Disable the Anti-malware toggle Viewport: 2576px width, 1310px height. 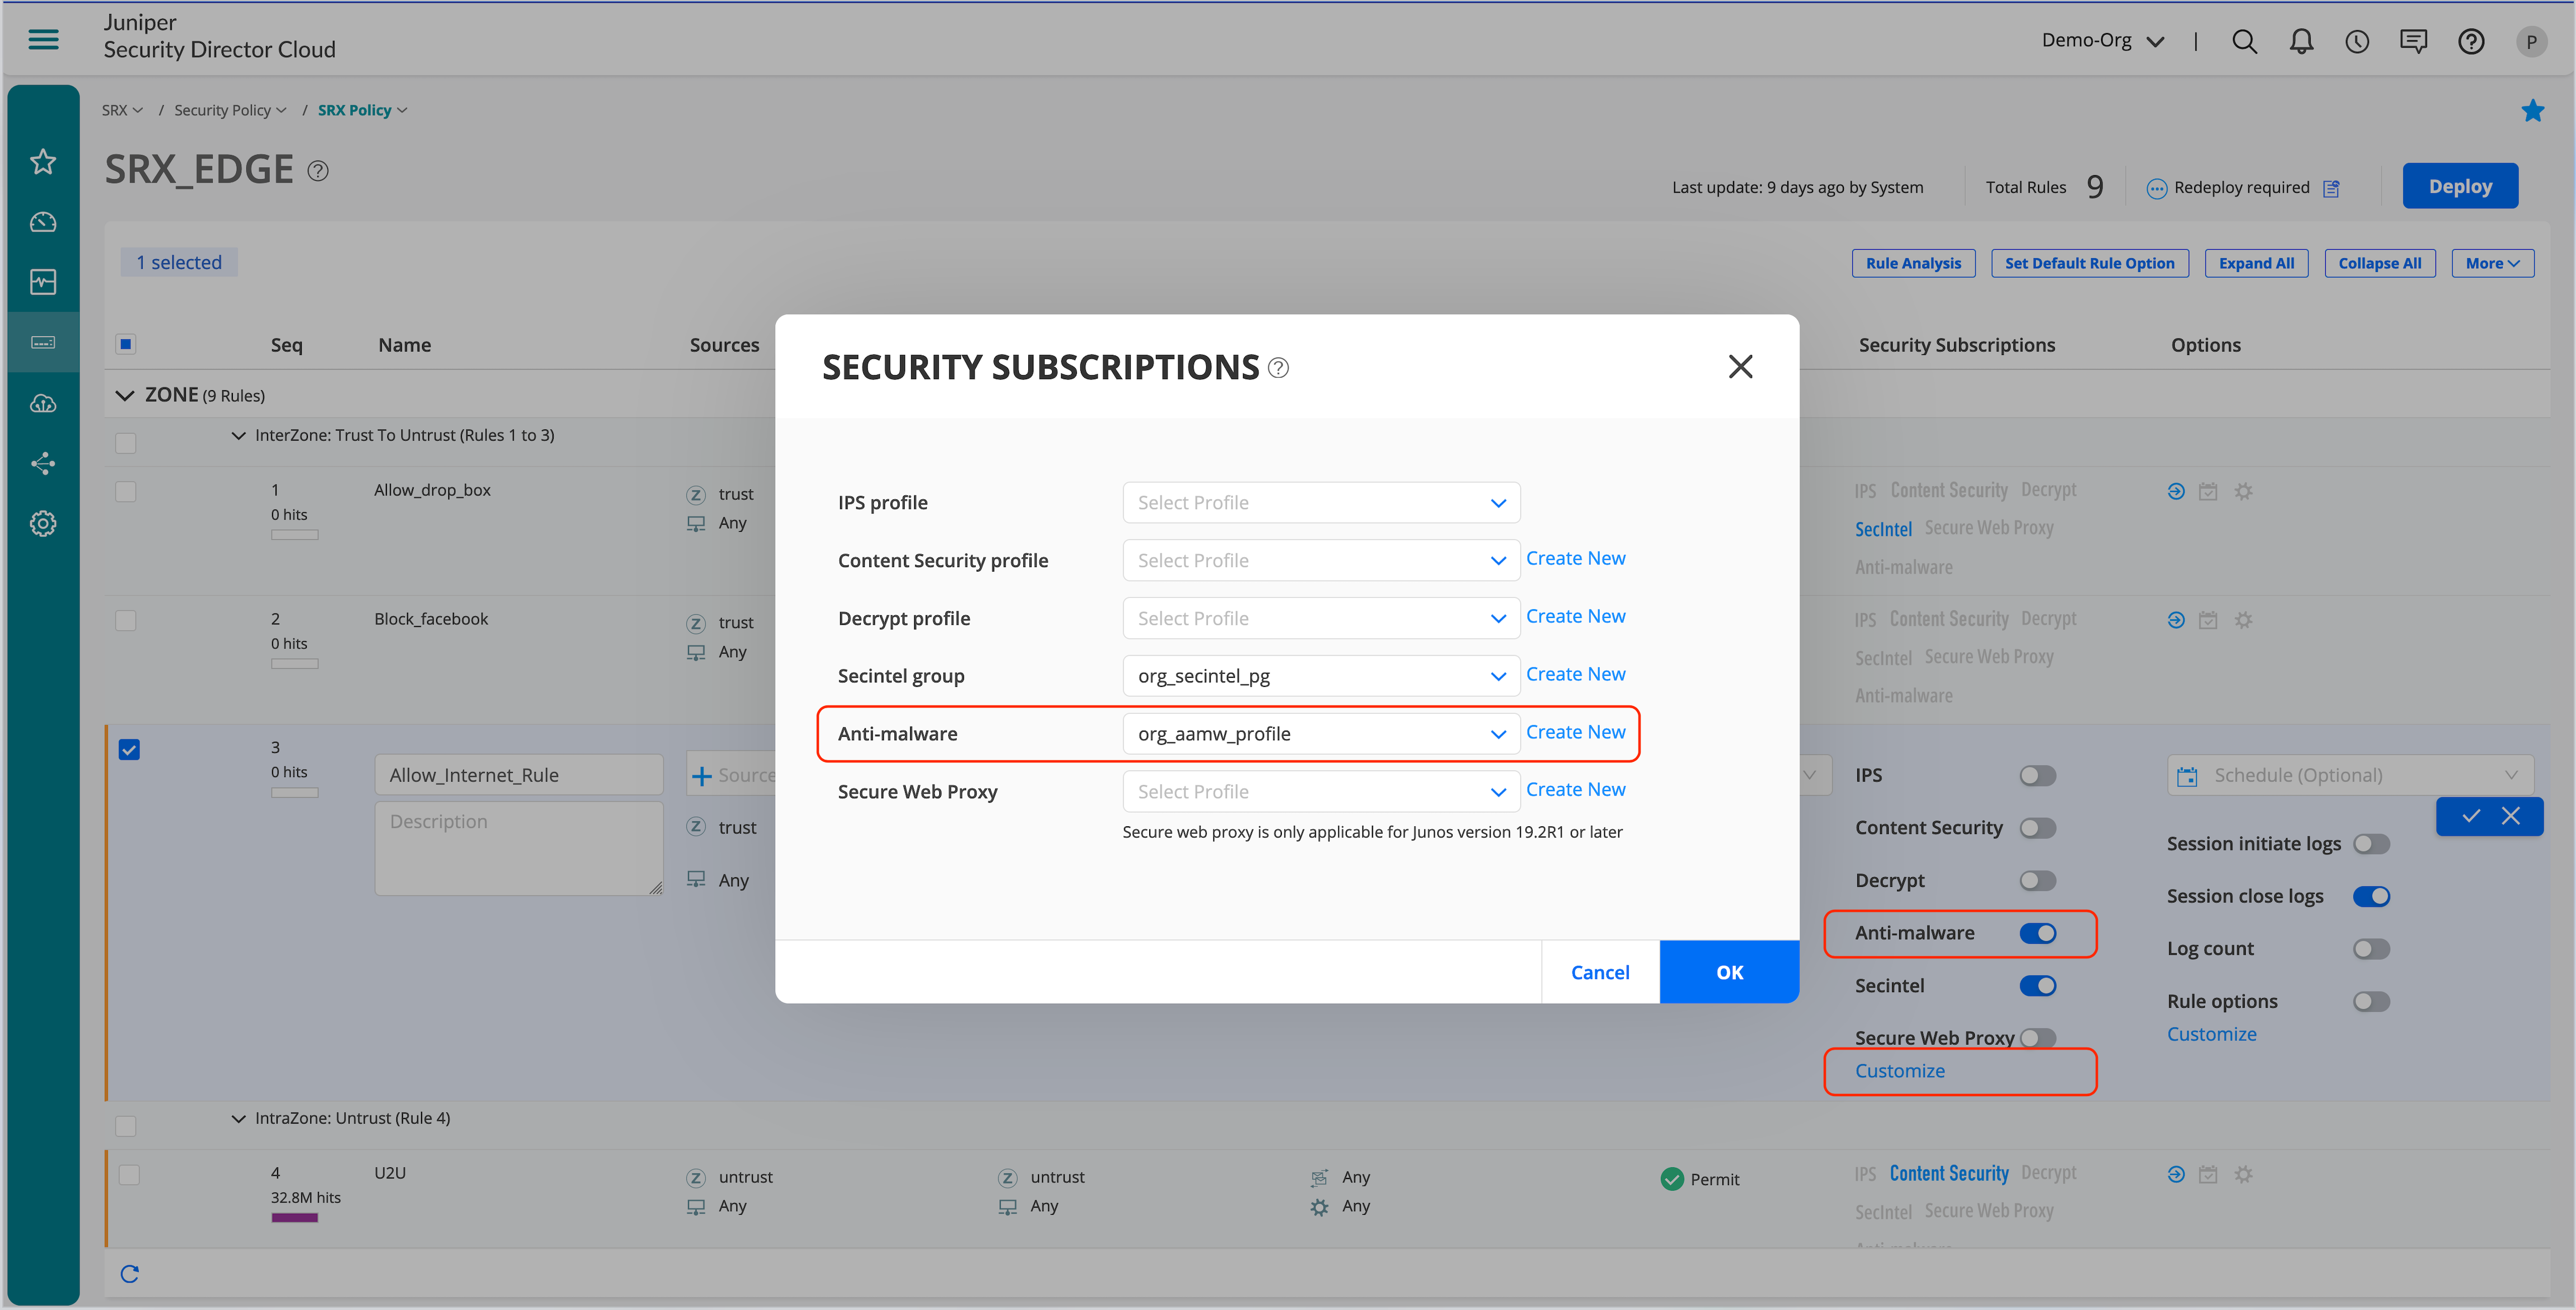tap(2037, 933)
